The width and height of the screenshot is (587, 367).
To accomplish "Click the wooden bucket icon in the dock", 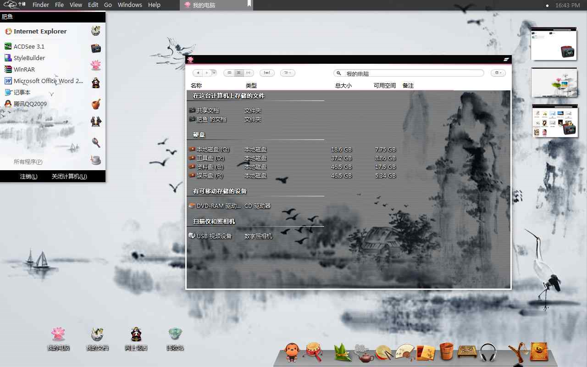I will [446, 352].
